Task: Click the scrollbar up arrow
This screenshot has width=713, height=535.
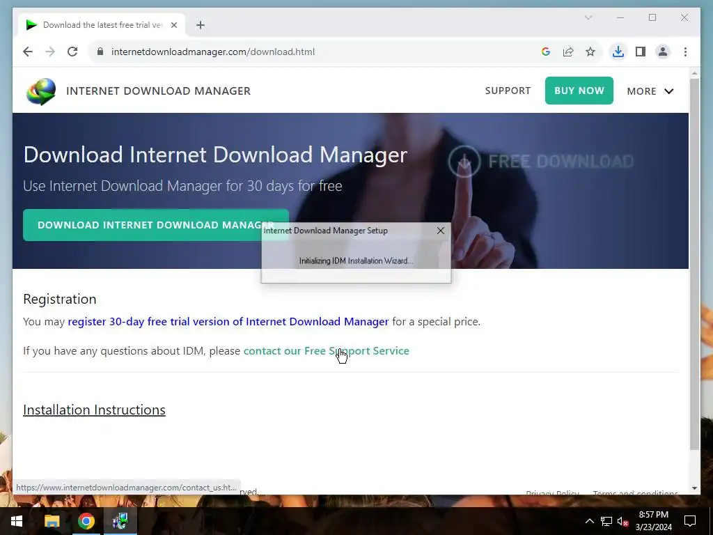Action: [x=694, y=72]
